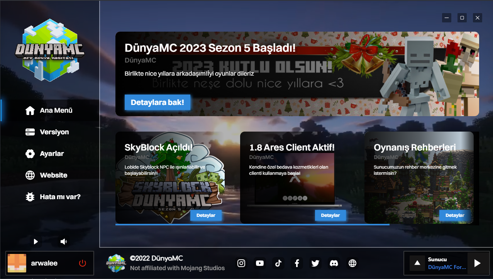Image resolution: width=493 pixels, height=279 pixels.
Task: Minimize the launcher window
Action: click(447, 17)
